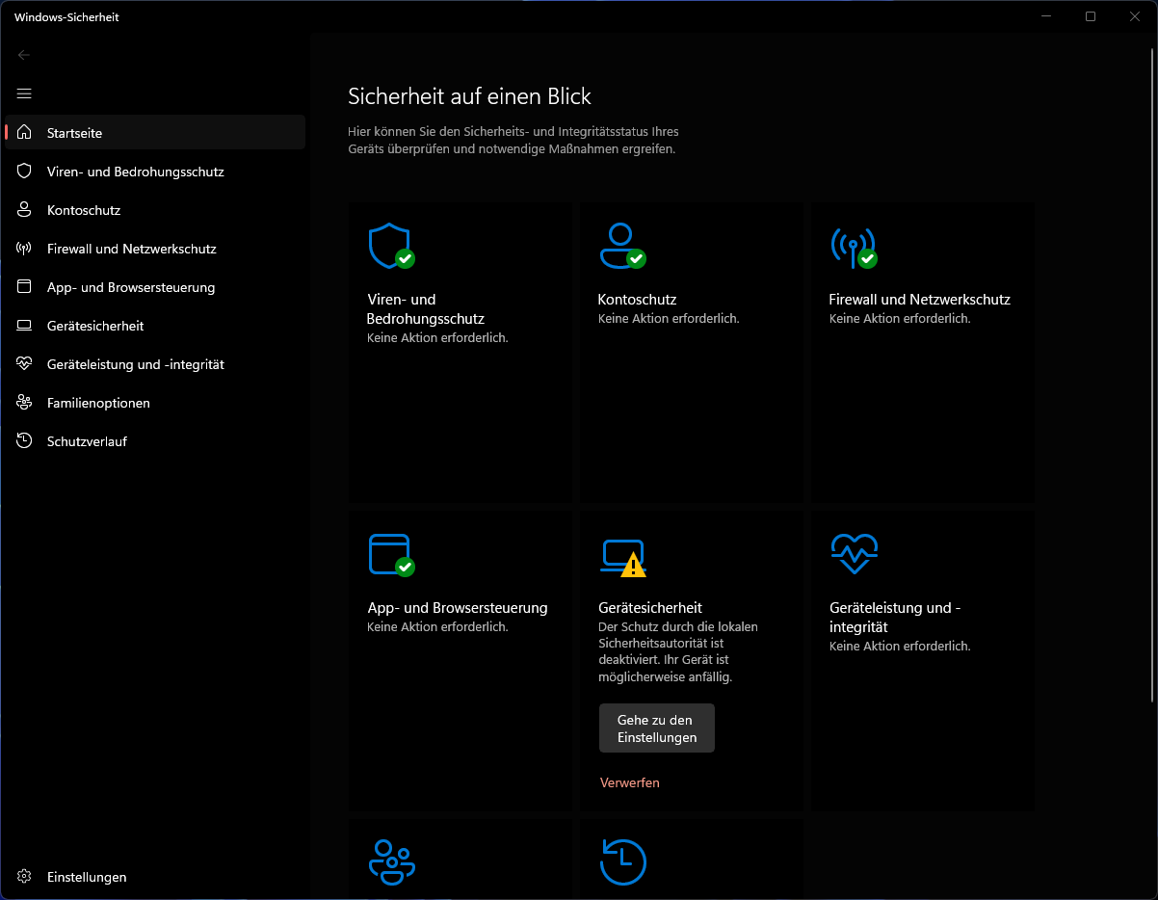Click the large heart pulse icon on Geräteleistung card
1158x900 pixels.
855,553
